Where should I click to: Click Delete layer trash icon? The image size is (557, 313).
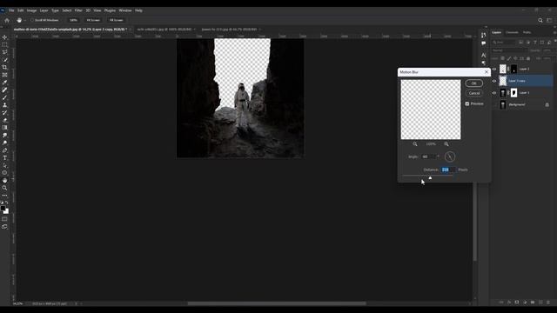(x=548, y=303)
